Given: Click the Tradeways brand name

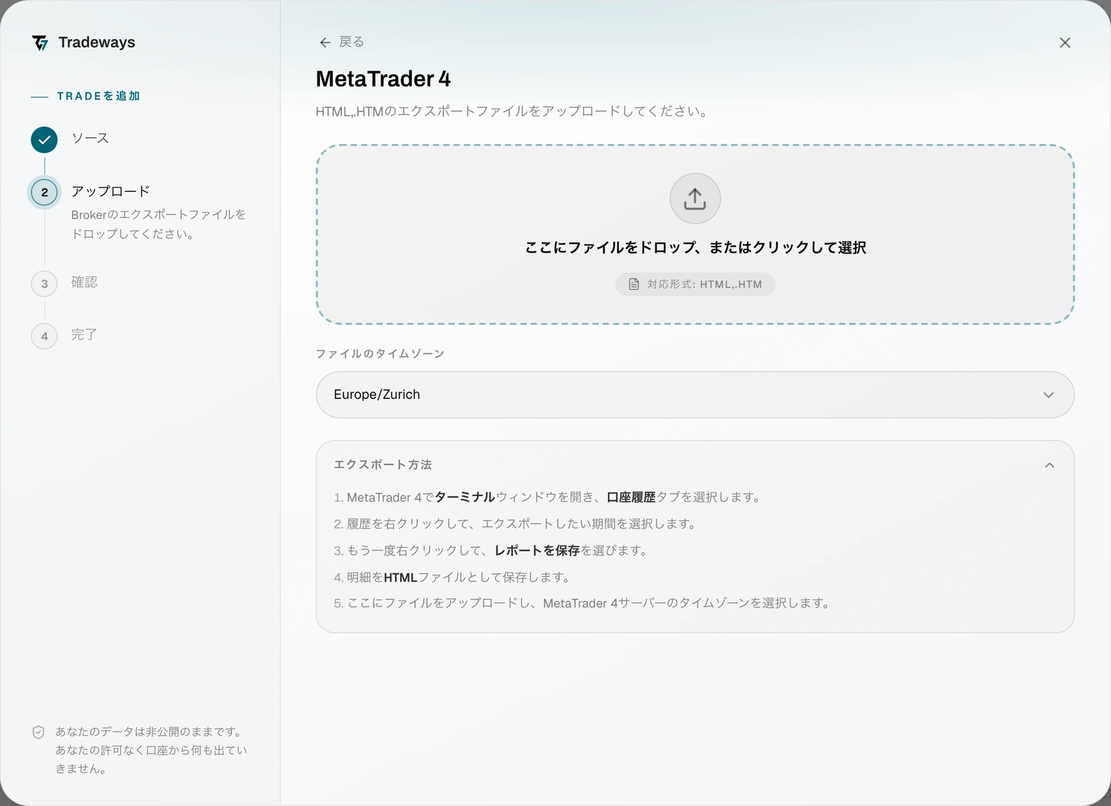Looking at the screenshot, I should [97, 42].
